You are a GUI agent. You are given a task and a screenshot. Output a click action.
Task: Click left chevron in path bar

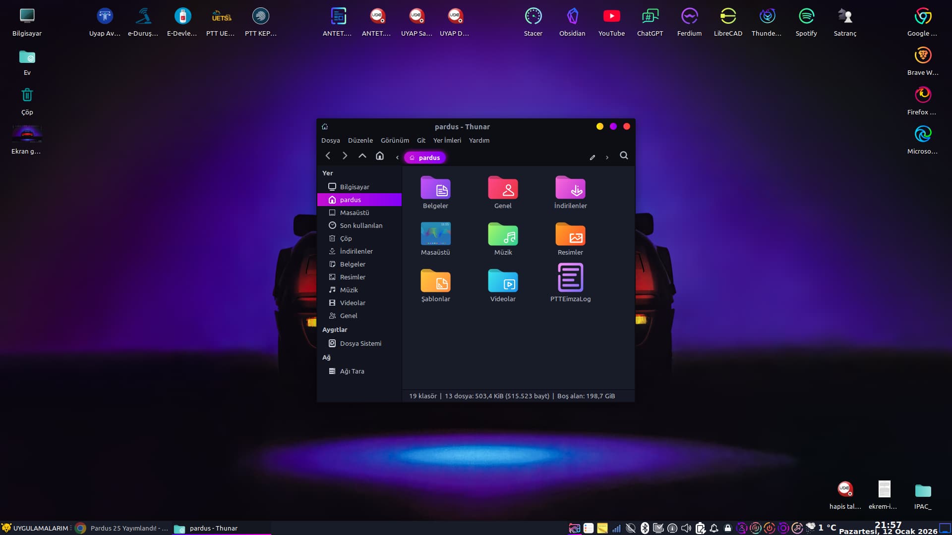click(x=397, y=158)
